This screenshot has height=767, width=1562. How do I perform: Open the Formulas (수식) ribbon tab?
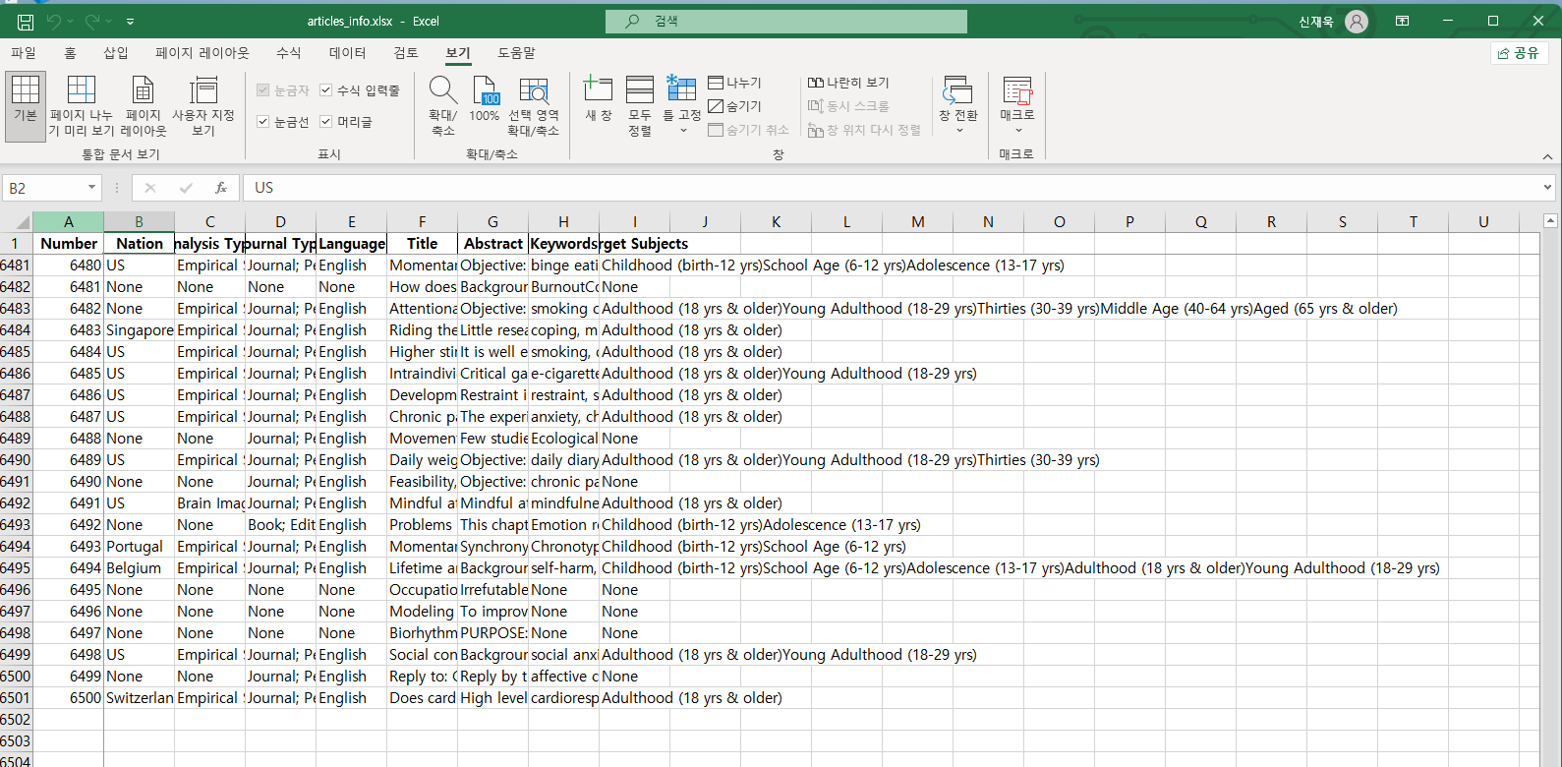coord(288,53)
